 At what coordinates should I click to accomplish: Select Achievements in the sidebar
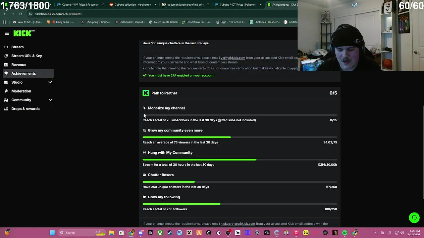[x=28, y=73]
